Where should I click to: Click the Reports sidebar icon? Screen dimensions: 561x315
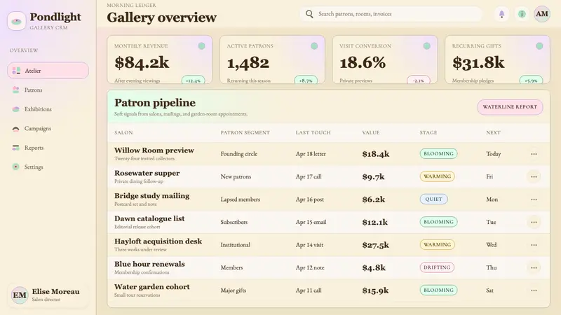(x=15, y=148)
